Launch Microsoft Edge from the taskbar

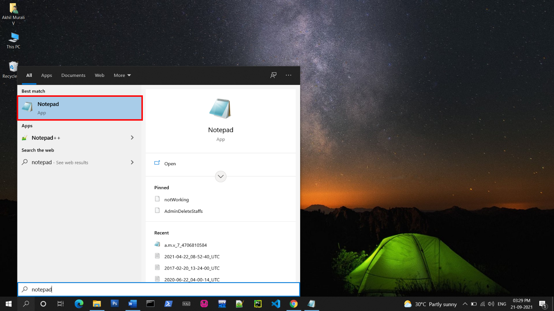[79, 304]
